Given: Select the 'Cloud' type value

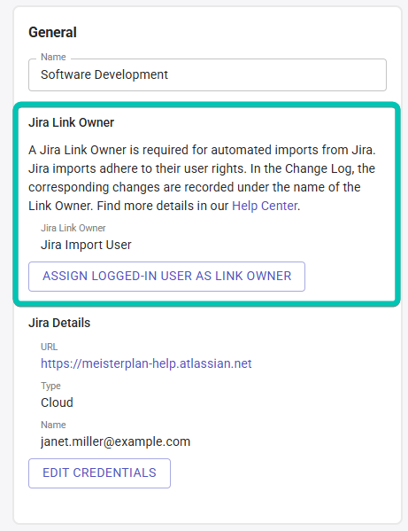Looking at the screenshot, I should [x=57, y=402].
